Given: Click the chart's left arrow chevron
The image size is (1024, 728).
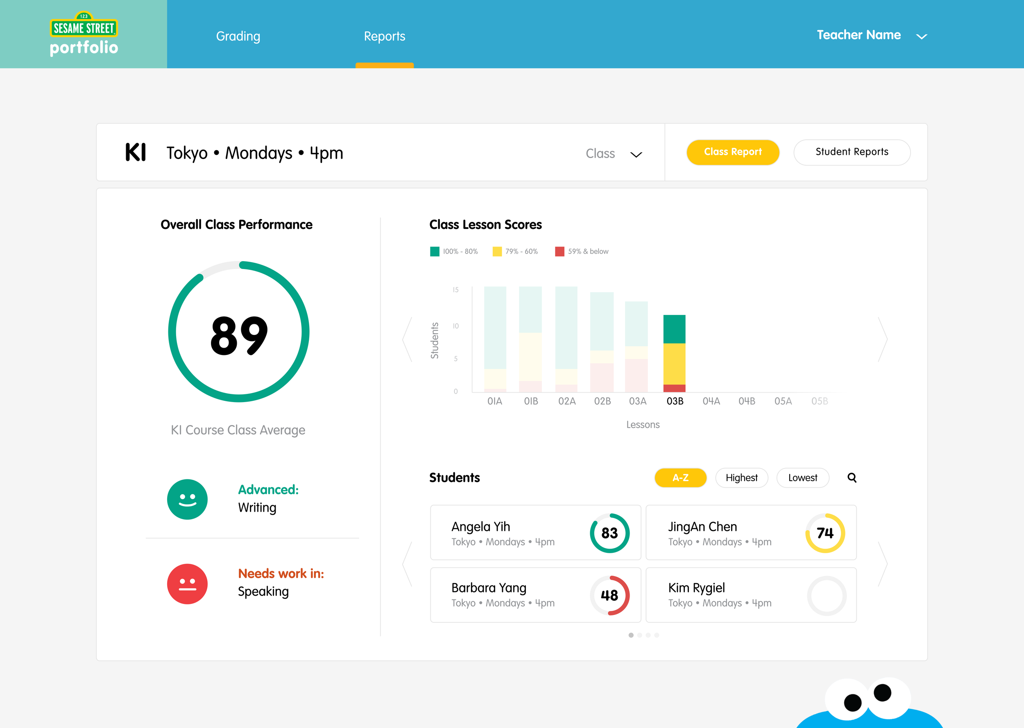Looking at the screenshot, I should (x=407, y=339).
